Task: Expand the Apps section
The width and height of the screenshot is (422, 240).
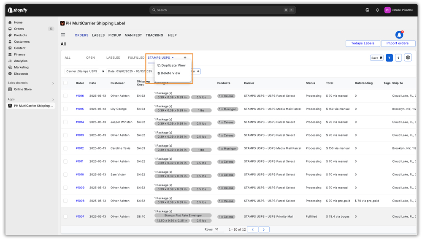Action: coord(53,100)
